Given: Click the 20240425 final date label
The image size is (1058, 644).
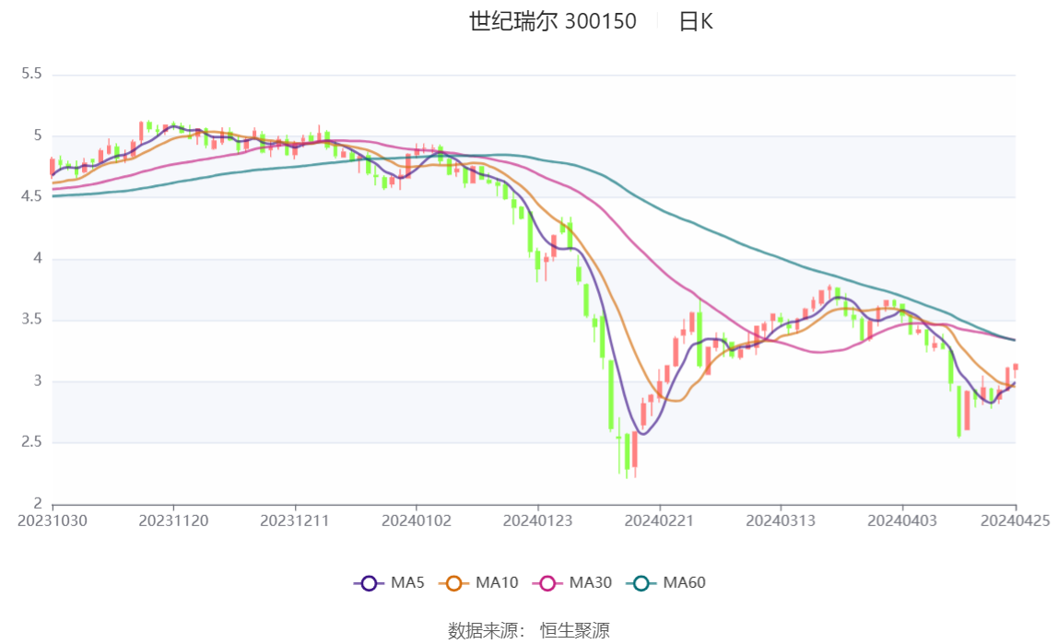Looking at the screenshot, I should 1016,521.
